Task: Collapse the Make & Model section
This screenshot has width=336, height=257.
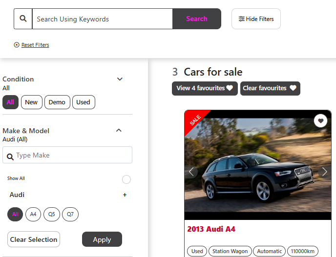Action: 119,130
